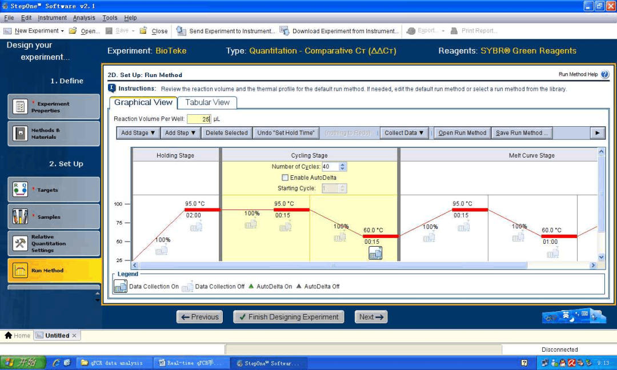The image size is (617, 370).
Task: Expand the Add Stage dropdown
Action: (138, 133)
